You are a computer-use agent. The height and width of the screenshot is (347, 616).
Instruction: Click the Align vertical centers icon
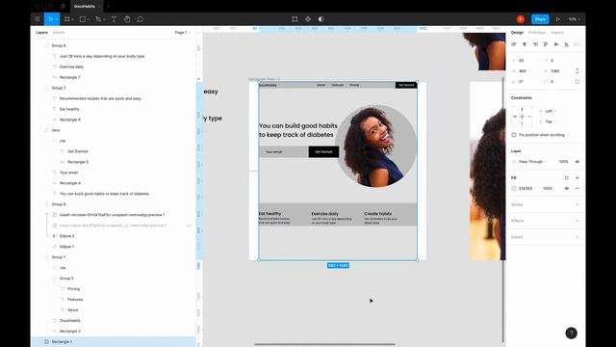point(556,44)
